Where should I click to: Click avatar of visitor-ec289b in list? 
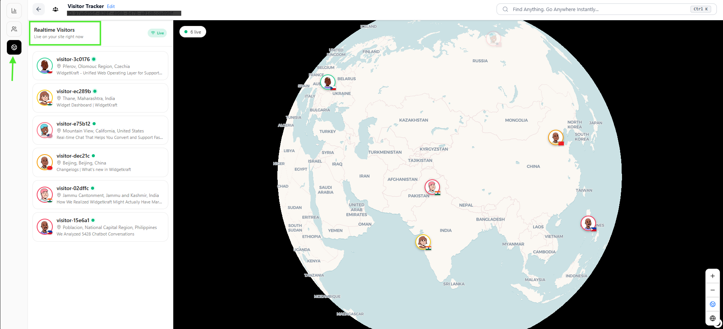tap(45, 98)
